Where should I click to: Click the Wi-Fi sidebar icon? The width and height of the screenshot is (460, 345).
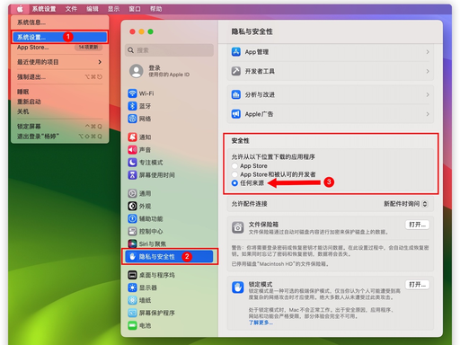point(132,93)
